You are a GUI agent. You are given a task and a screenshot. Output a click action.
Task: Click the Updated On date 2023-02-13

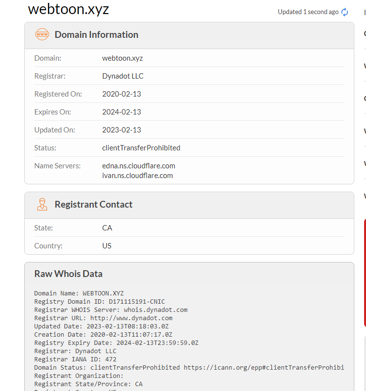122,130
